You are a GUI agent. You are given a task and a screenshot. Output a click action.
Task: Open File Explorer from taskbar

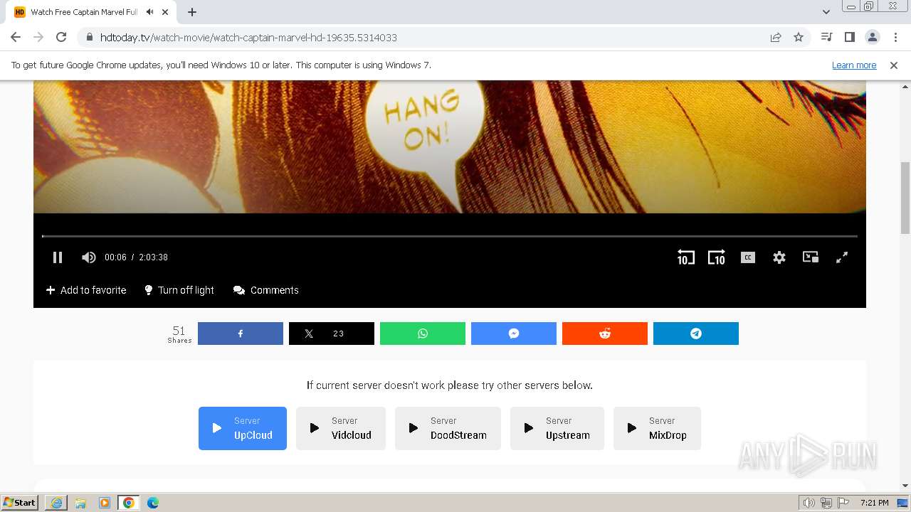click(80, 503)
